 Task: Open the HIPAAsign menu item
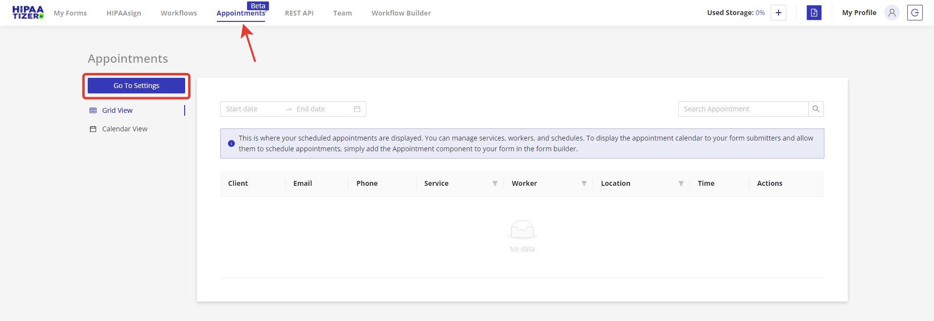click(124, 13)
